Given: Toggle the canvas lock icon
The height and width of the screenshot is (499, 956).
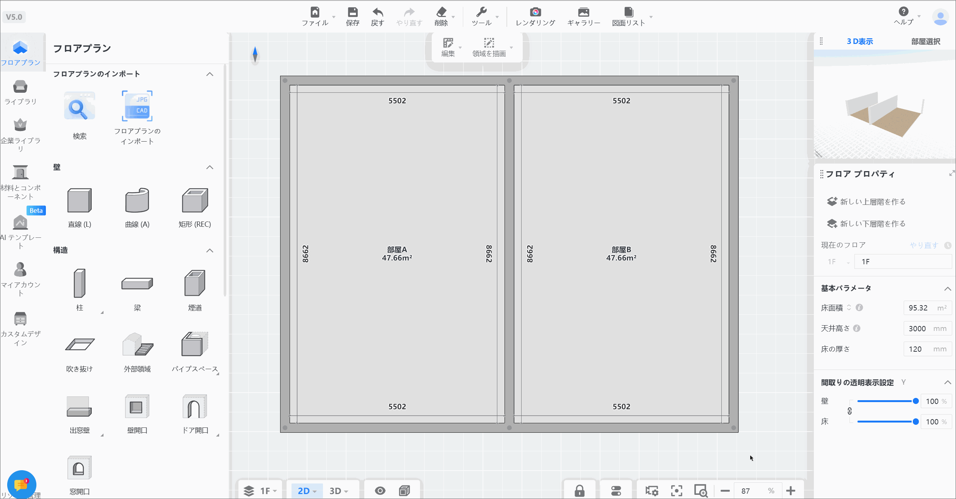Looking at the screenshot, I should coord(580,491).
